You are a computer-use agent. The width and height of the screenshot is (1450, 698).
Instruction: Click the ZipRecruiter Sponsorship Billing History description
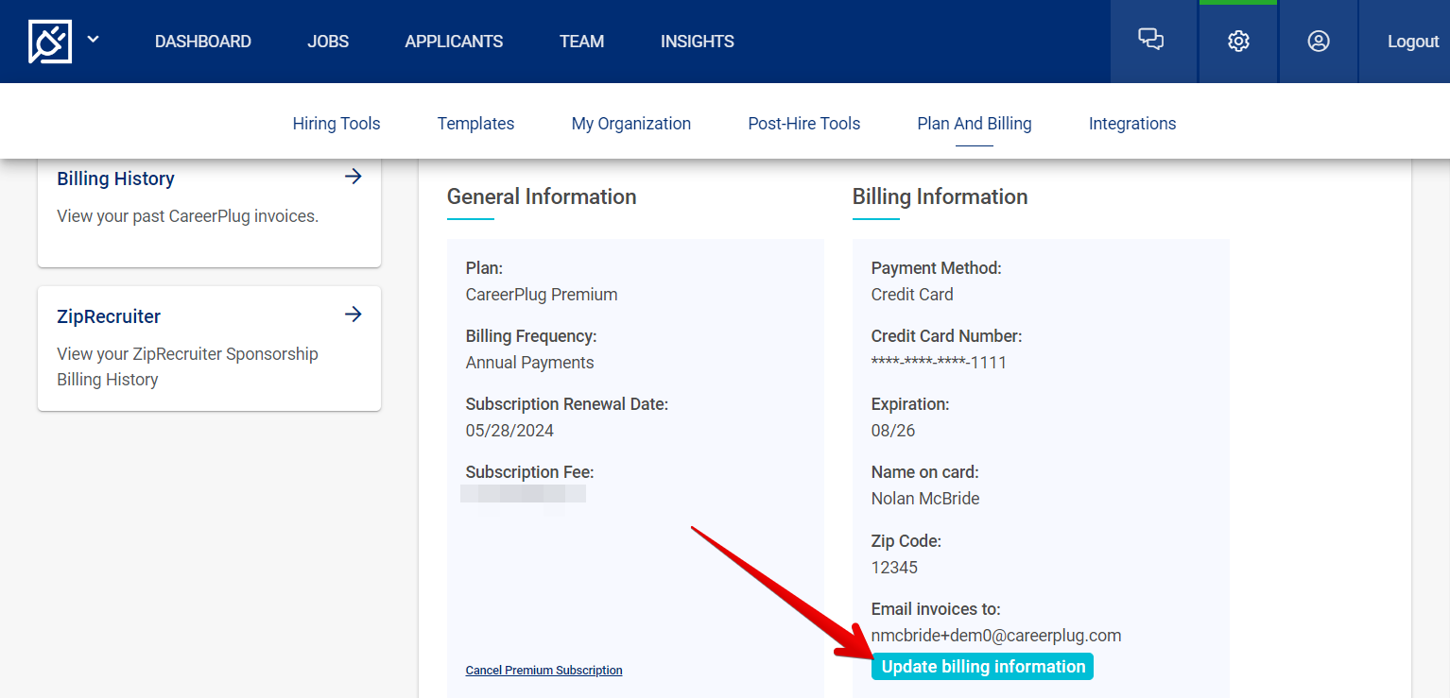coord(188,366)
